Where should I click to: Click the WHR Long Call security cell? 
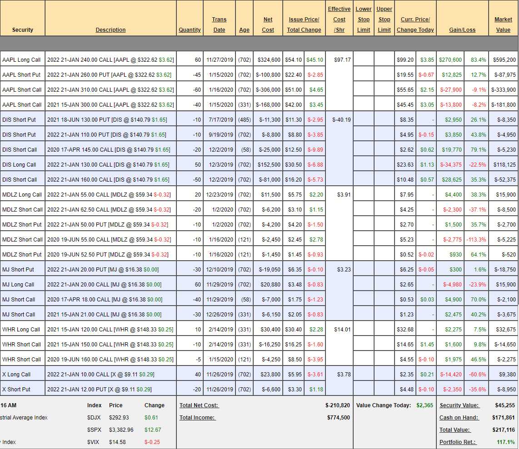pos(21,330)
